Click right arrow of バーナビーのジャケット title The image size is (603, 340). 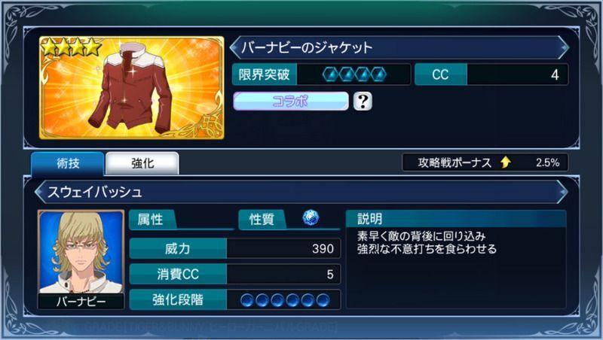point(563,47)
